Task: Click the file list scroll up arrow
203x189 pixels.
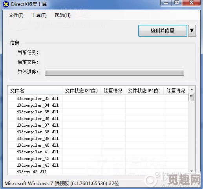Action: coord(192,89)
